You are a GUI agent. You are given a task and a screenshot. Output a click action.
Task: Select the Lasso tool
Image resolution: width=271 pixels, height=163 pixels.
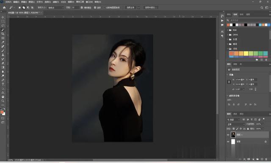click(x=3, y=25)
